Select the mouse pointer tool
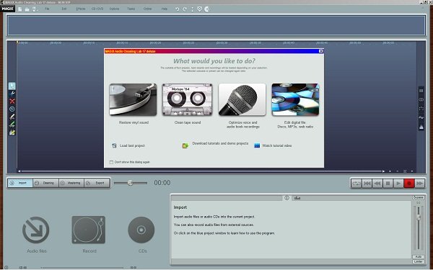433x270 pixels. pos(12,86)
